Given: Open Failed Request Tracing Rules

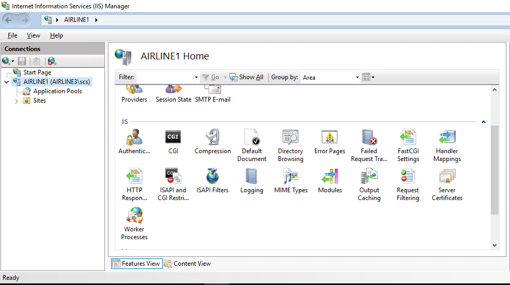Looking at the screenshot, I should click(x=369, y=145).
